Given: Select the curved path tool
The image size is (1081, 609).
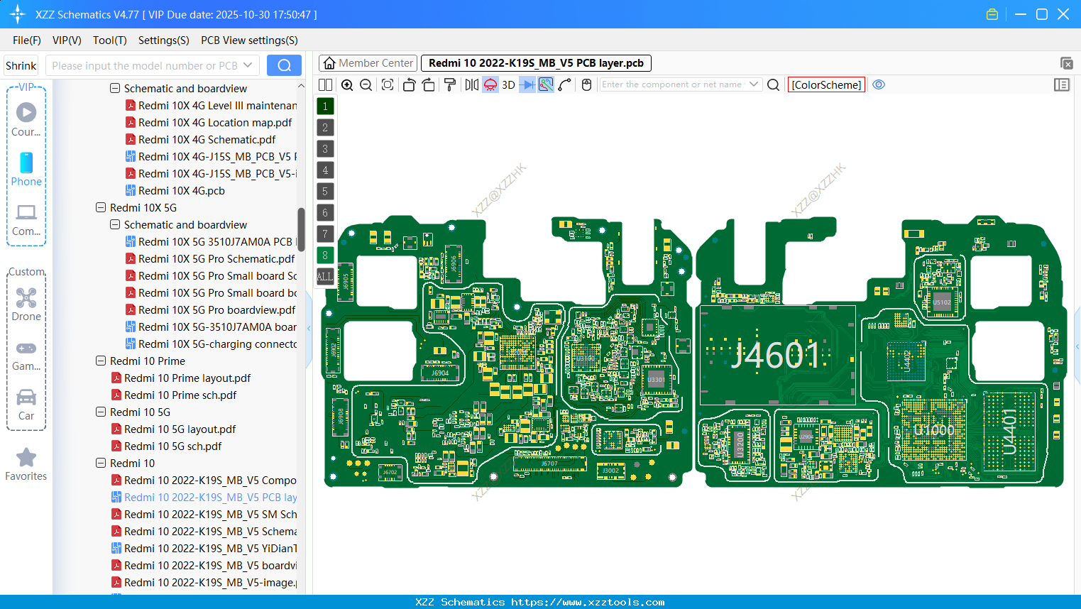Looking at the screenshot, I should coord(565,84).
